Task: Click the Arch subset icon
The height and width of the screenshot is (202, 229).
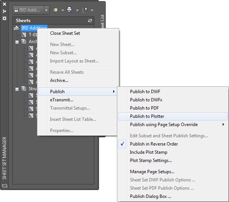Action: coord(24,42)
